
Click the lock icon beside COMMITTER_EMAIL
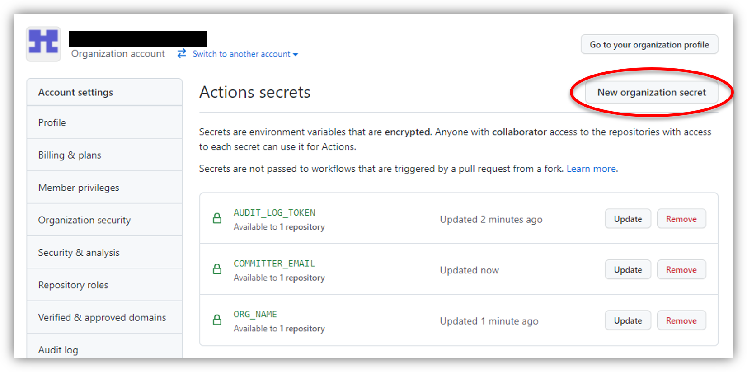point(217,269)
